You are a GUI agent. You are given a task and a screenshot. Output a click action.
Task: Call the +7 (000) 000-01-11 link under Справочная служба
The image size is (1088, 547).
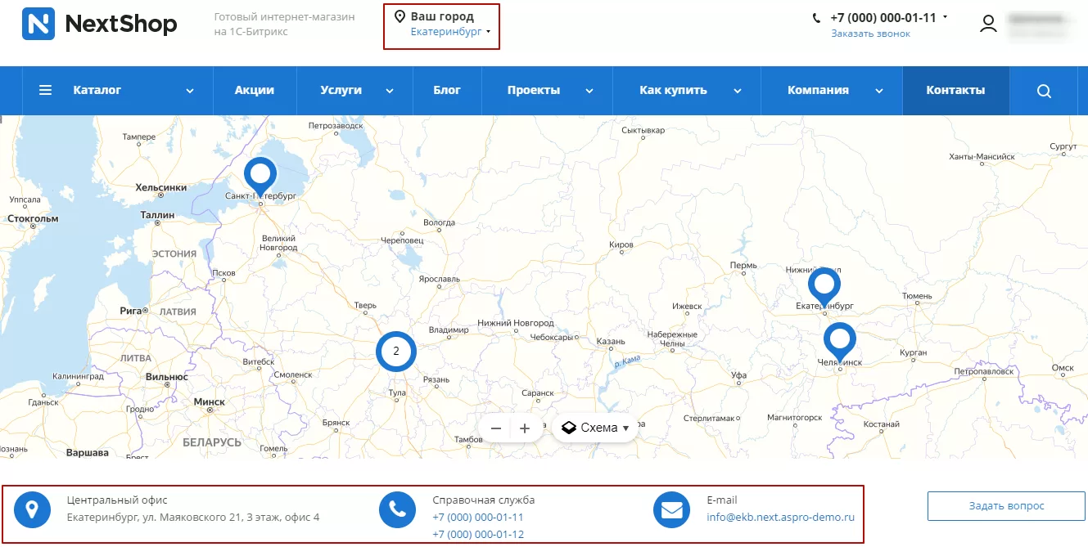[x=477, y=518]
